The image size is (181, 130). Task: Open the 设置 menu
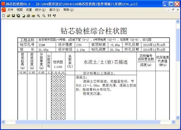pos(29,10)
